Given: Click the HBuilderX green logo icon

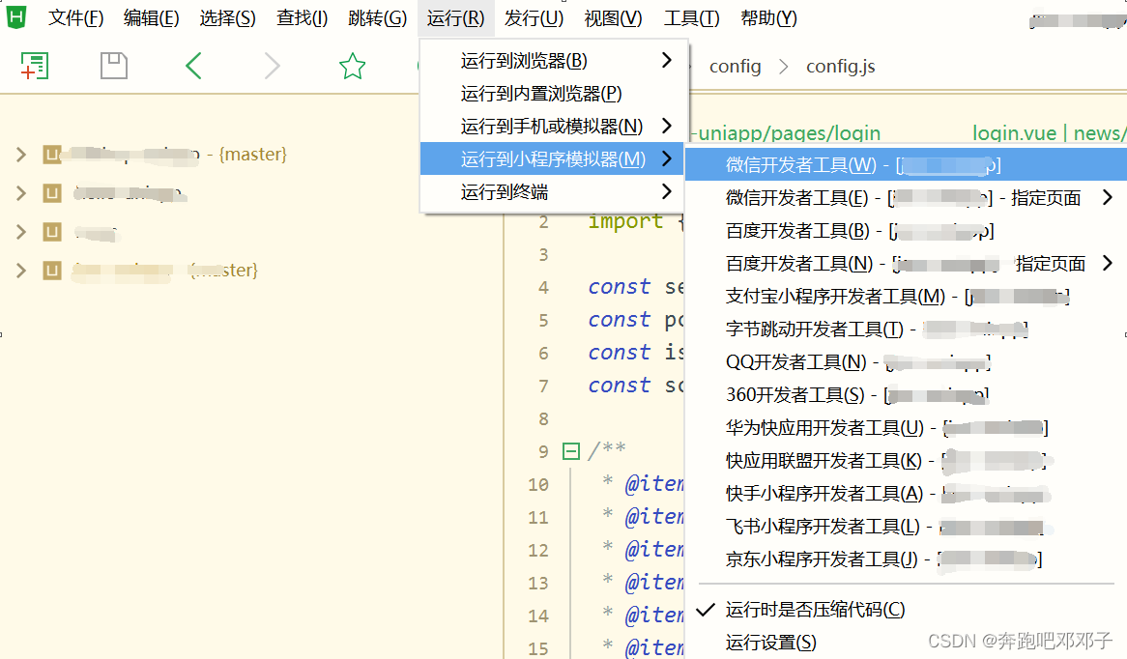Looking at the screenshot, I should pos(15,15).
